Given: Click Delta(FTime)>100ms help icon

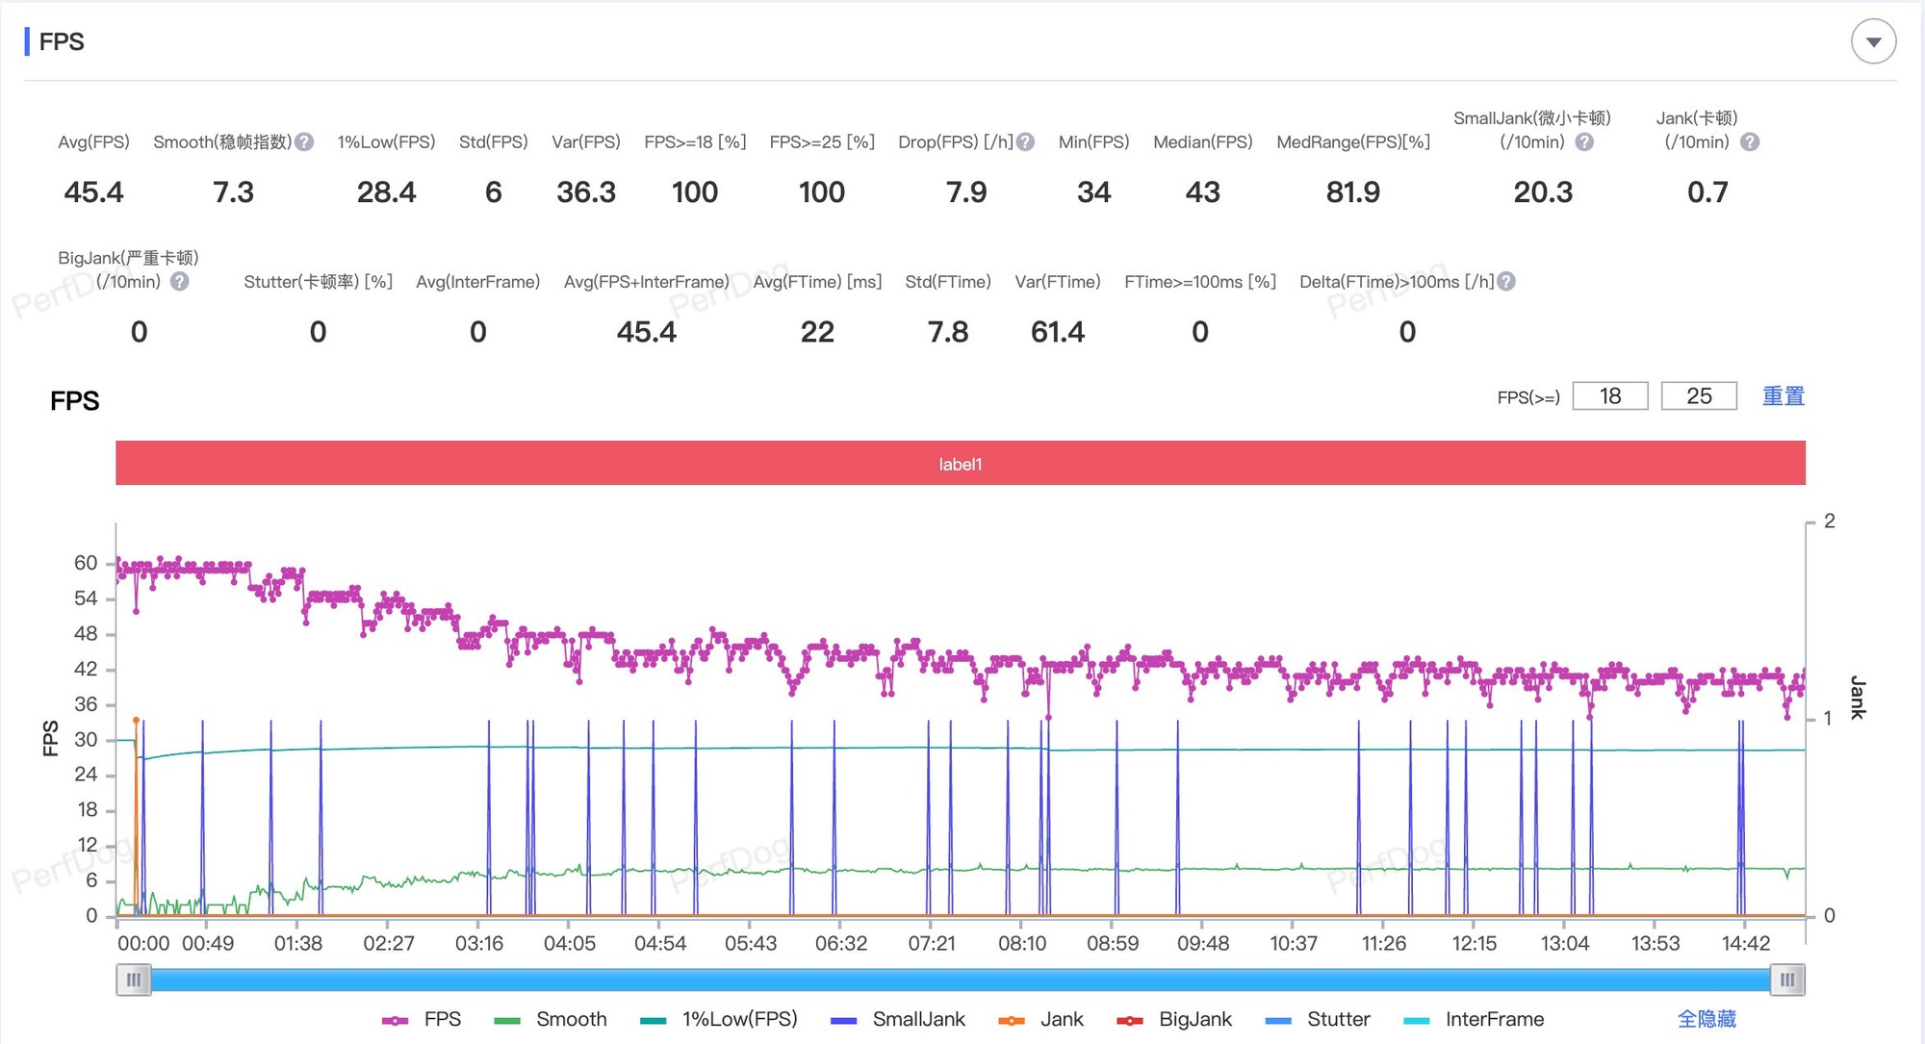Looking at the screenshot, I should pos(1506,282).
